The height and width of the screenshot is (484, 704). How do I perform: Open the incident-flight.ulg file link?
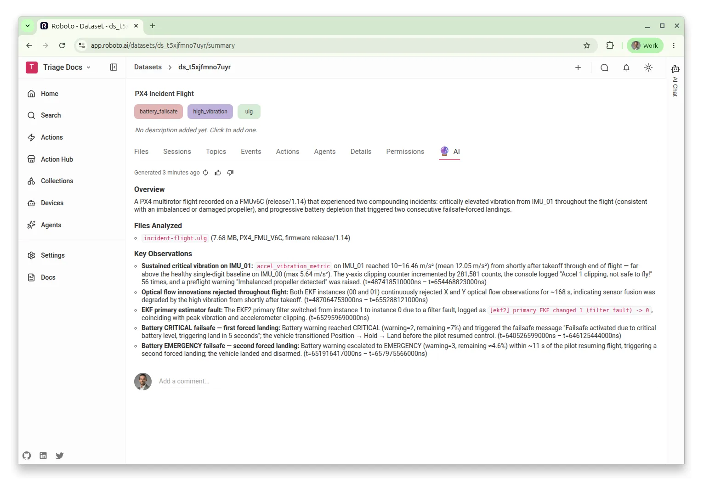[175, 238]
